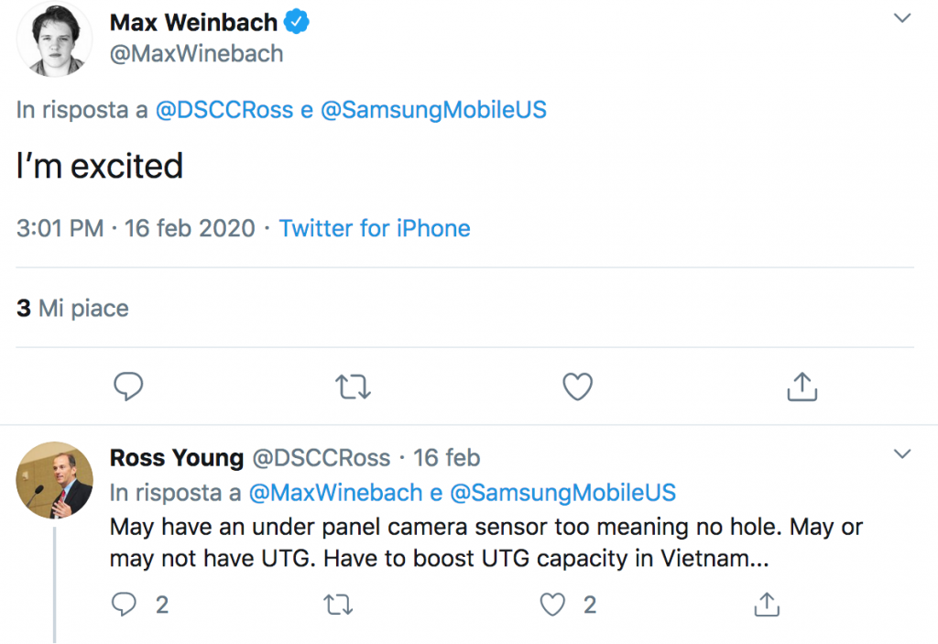Open Max Weinbach tweet options chevron

(902, 18)
